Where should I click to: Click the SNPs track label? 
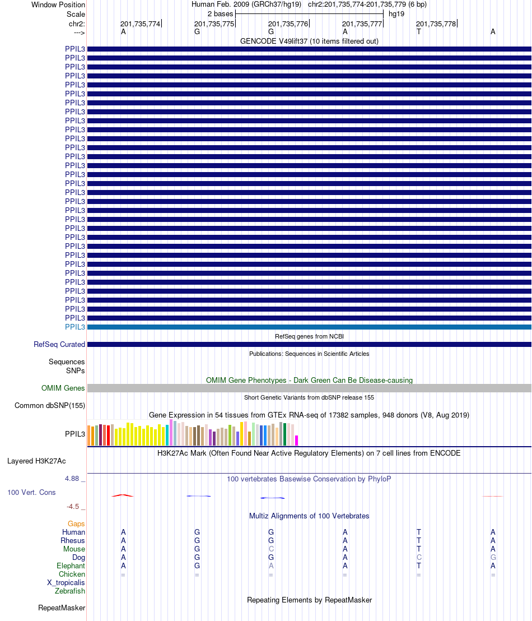[75, 371]
